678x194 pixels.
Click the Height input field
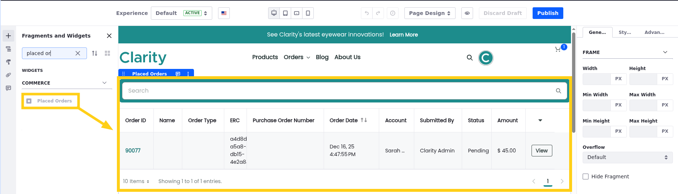pos(643,79)
